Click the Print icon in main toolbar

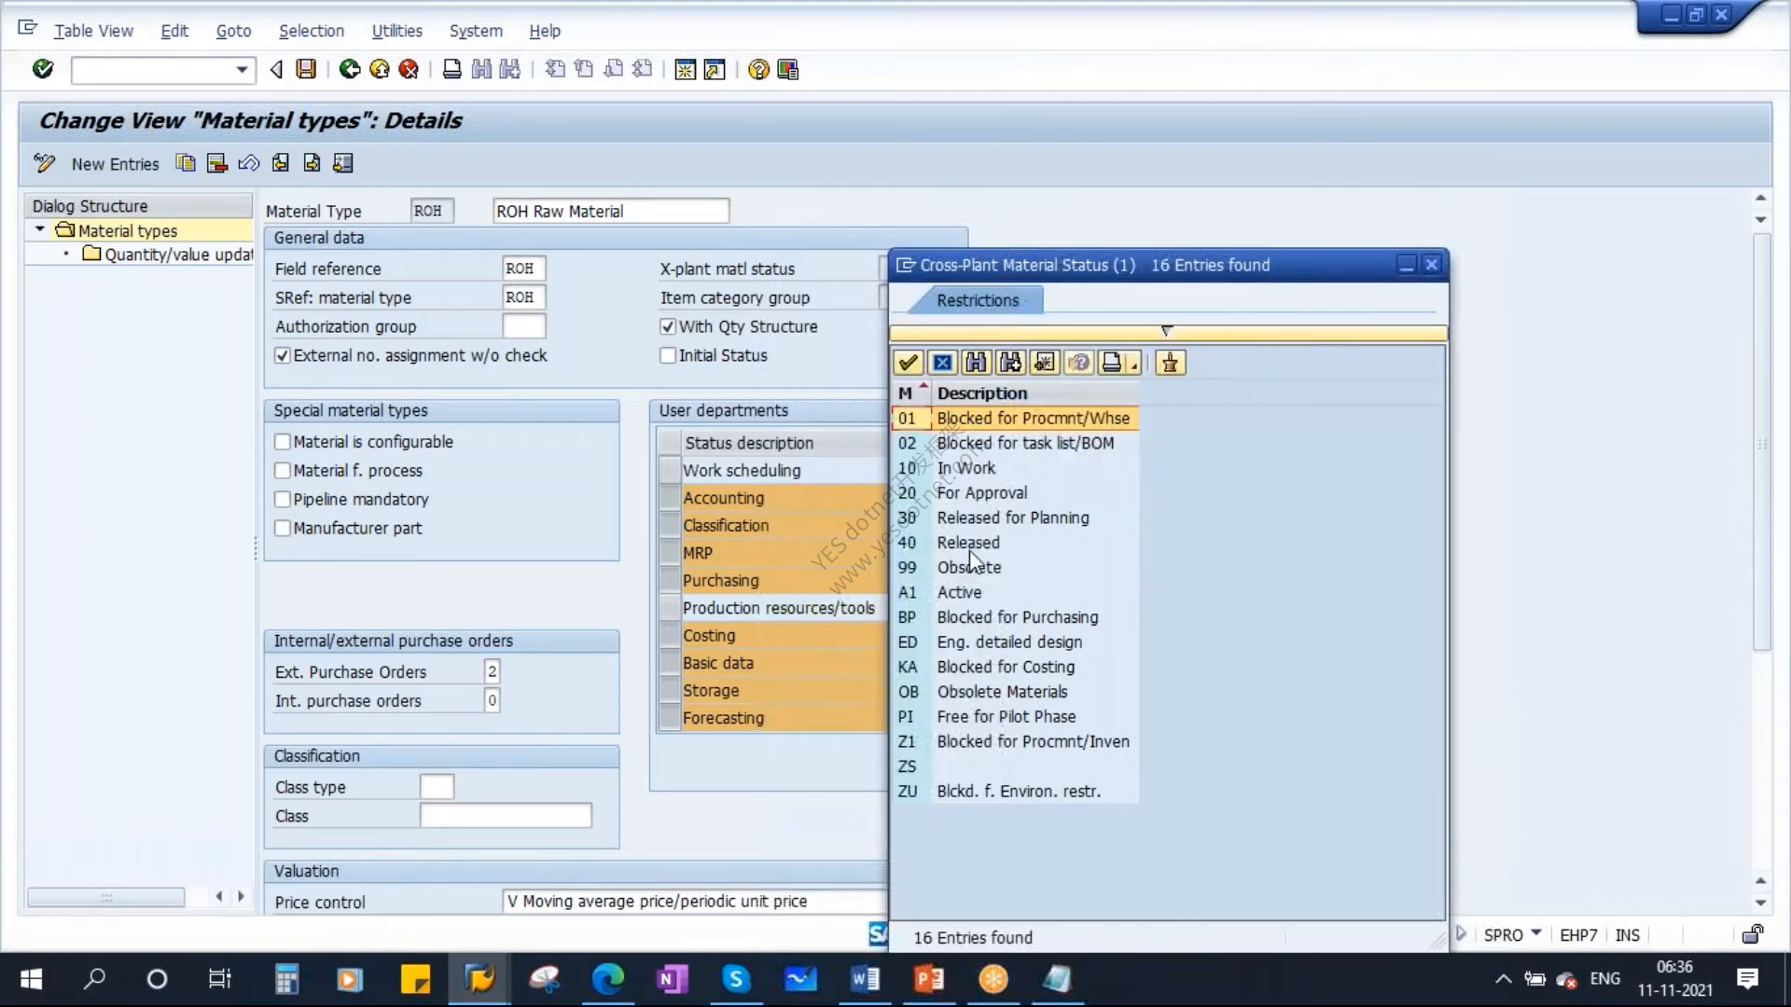click(451, 69)
